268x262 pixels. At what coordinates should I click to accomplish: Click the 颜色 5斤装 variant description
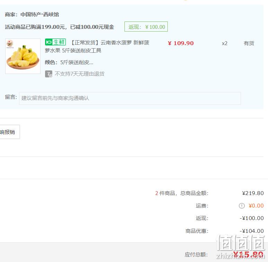point(69,62)
